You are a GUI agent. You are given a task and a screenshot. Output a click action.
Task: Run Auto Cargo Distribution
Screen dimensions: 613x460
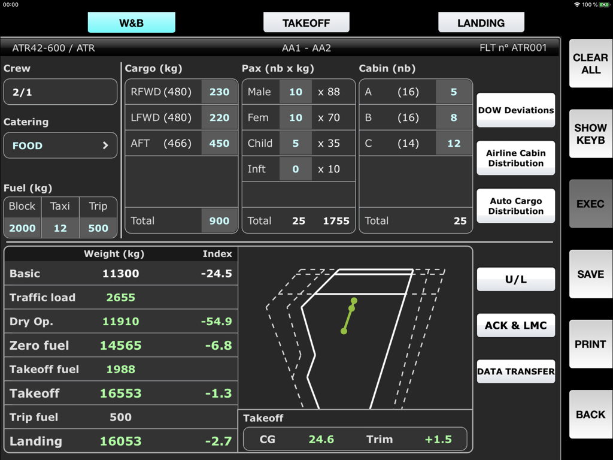click(515, 205)
